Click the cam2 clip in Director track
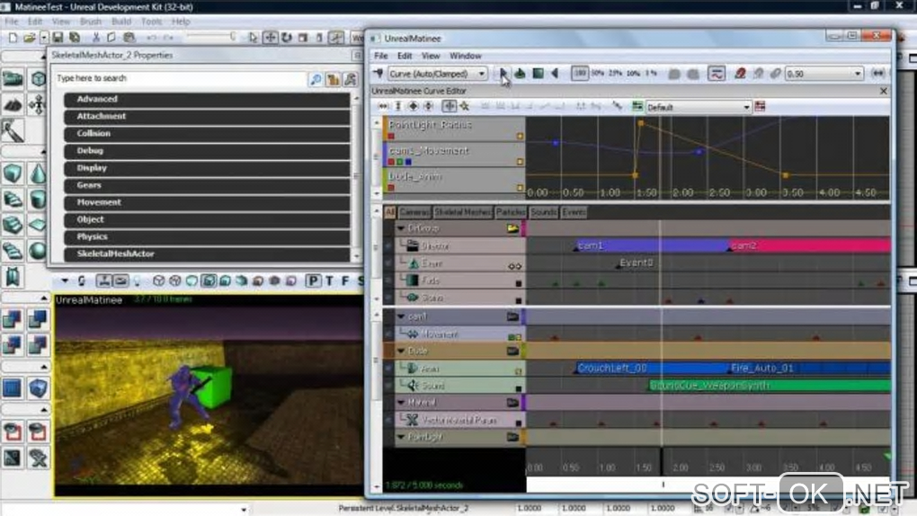 810,245
